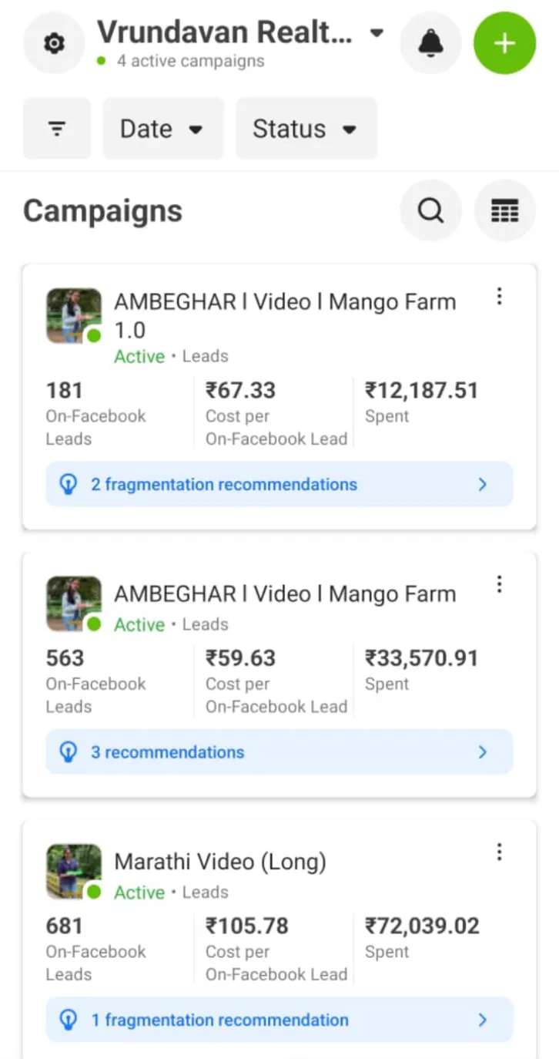Open three-dot menu for second AMBEGHAR campaign
The height and width of the screenshot is (1059, 559).
tap(499, 585)
